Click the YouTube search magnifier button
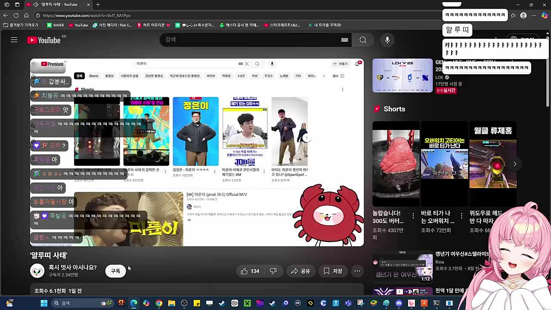 pyautogui.click(x=363, y=40)
